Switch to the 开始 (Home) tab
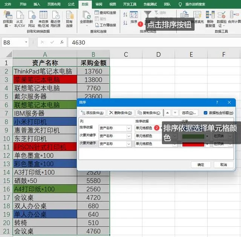The image size is (241, 237). [x=23, y=4]
